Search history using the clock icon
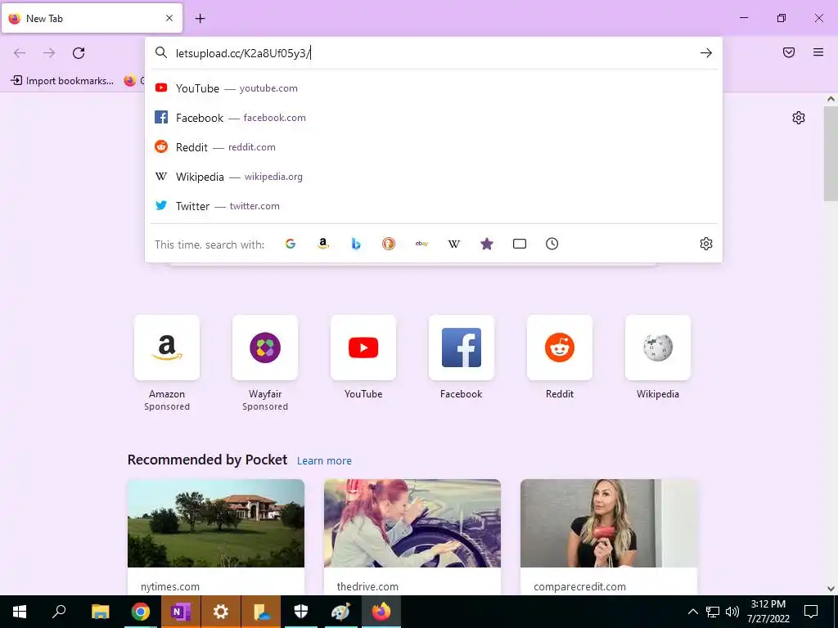 click(x=552, y=244)
